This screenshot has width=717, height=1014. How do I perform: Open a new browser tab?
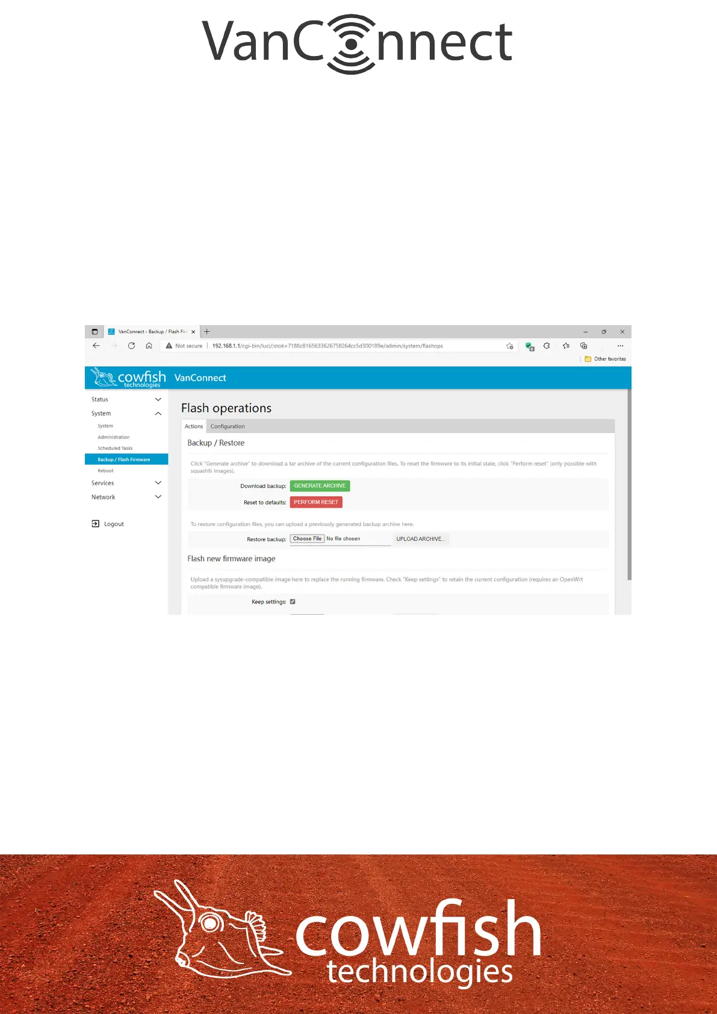(x=207, y=332)
